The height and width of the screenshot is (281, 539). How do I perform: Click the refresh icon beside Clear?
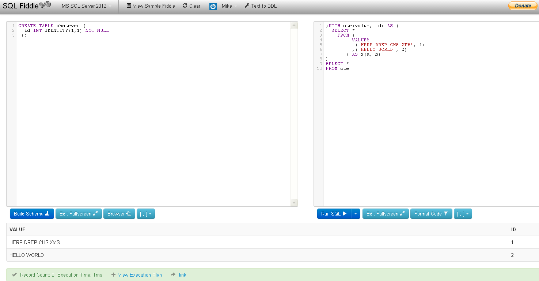185,6
